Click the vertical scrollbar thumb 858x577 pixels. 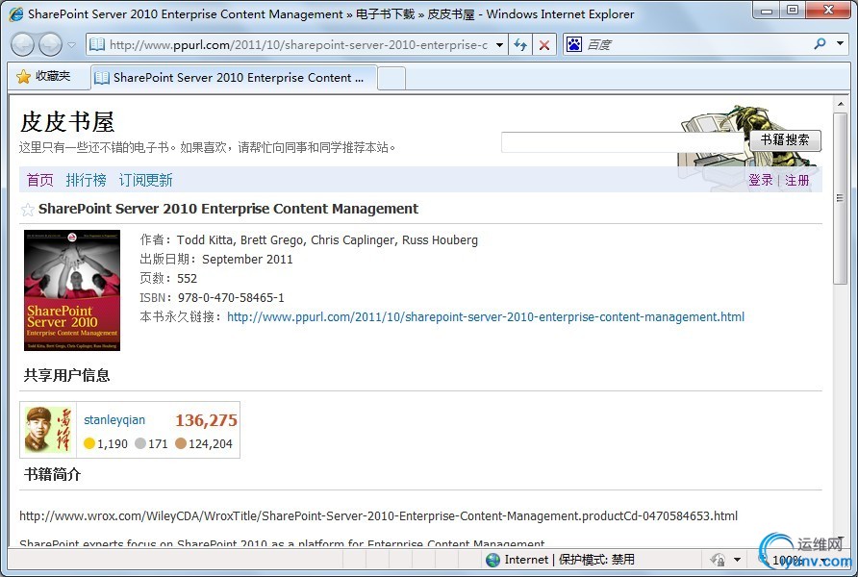[x=841, y=198]
